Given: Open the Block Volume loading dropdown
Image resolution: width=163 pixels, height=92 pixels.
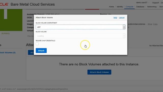Looking at the screenshot, I should click(x=80, y=36).
